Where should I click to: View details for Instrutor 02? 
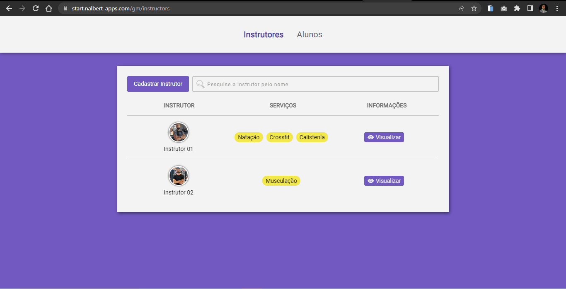[384, 181]
